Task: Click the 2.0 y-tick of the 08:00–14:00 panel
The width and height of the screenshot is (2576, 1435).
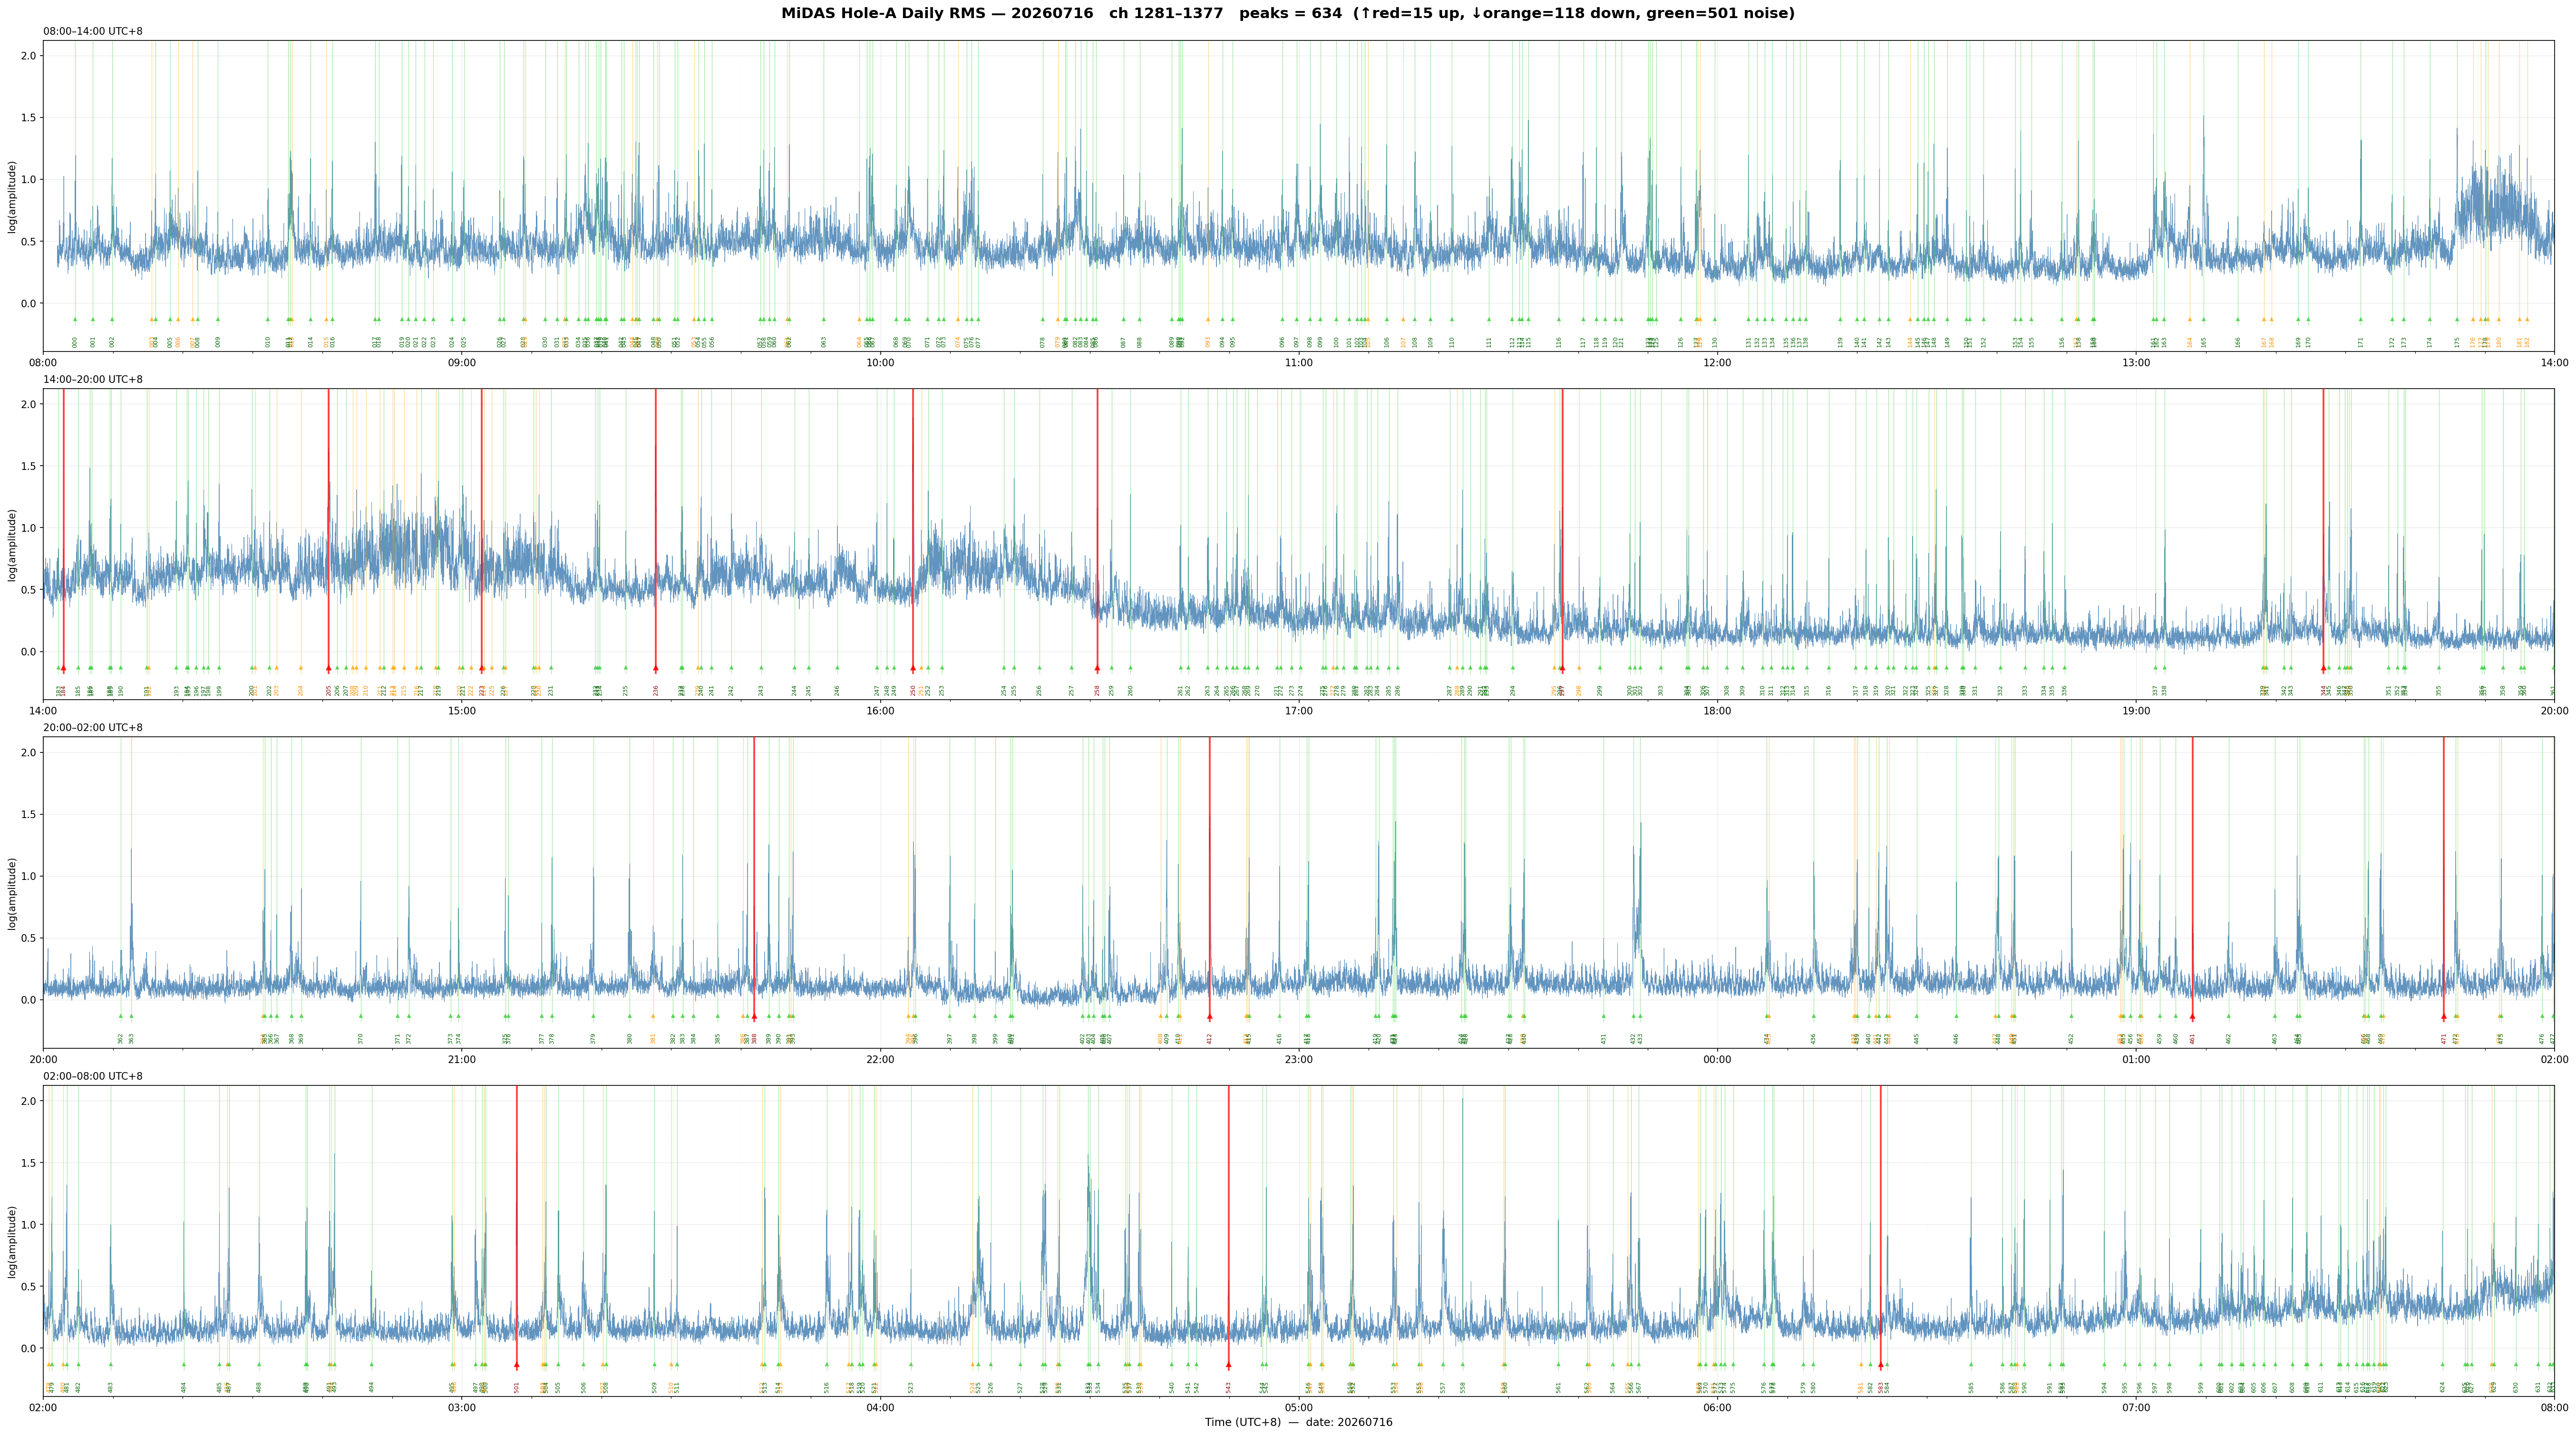Action: [29, 56]
